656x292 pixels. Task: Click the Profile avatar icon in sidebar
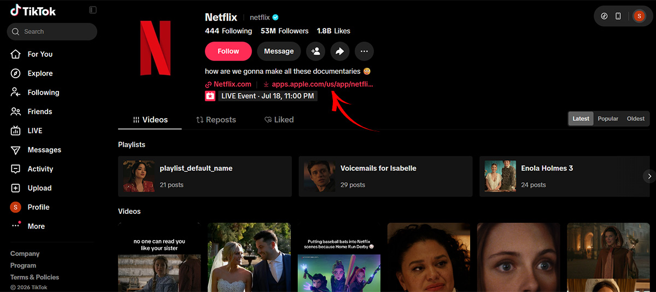[x=16, y=207]
